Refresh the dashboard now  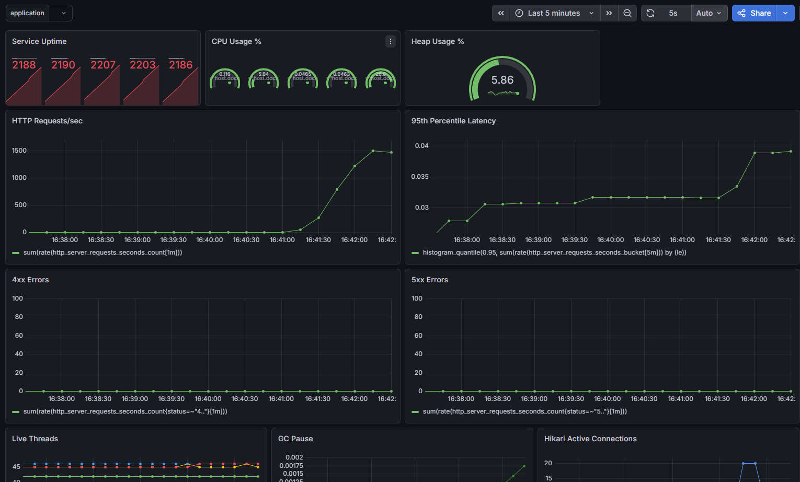point(650,13)
